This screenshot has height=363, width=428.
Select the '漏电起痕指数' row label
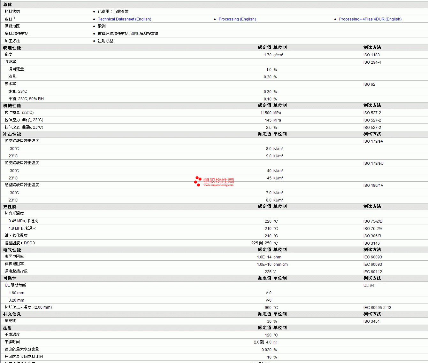click(16, 271)
